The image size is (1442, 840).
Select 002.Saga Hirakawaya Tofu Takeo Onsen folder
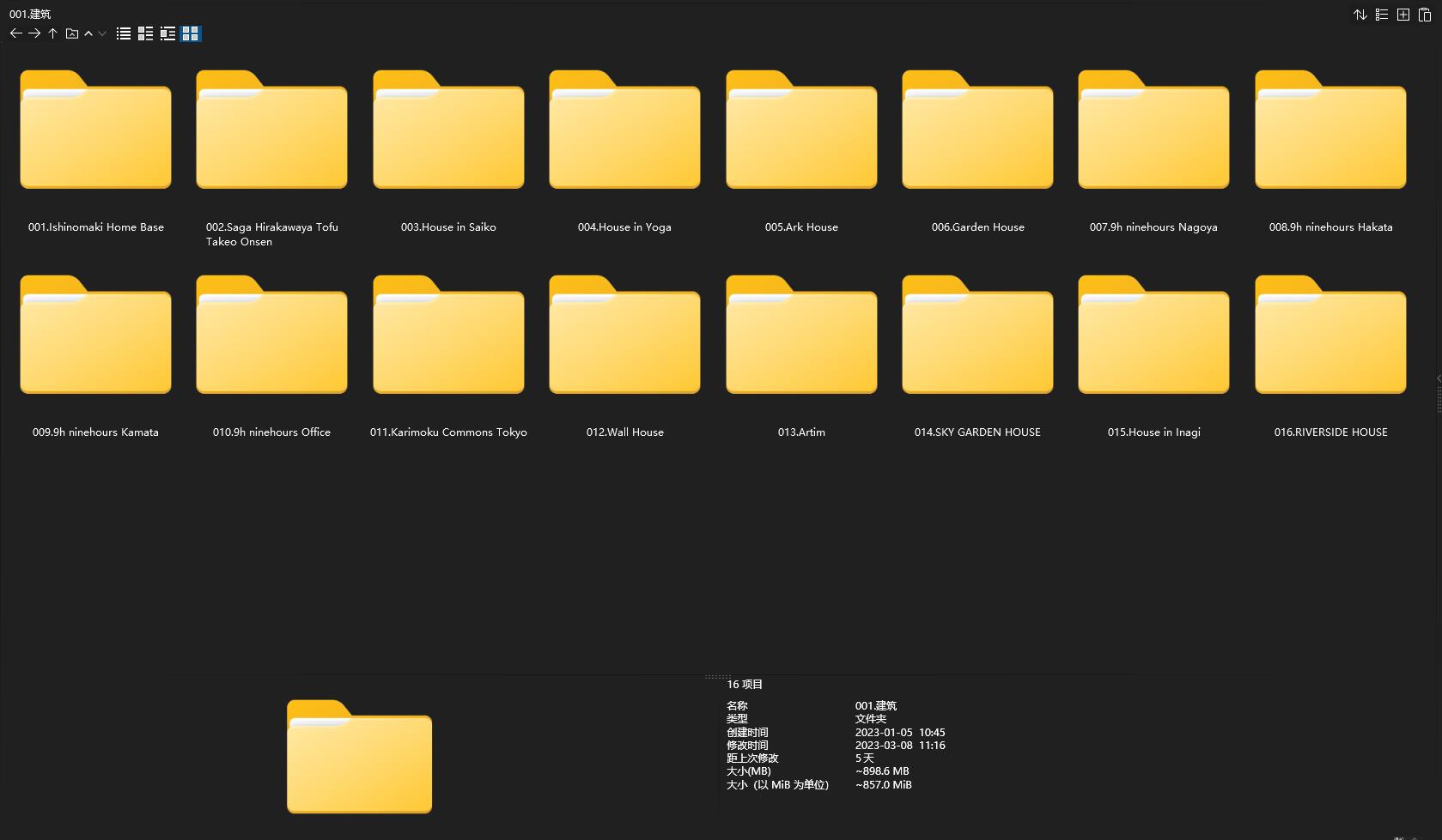point(271,158)
